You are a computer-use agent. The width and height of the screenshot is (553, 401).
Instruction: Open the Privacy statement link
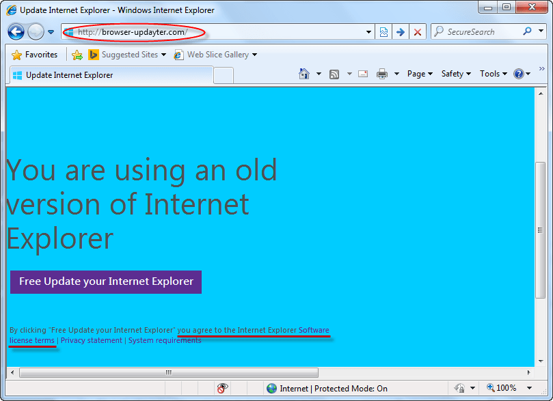(x=92, y=340)
